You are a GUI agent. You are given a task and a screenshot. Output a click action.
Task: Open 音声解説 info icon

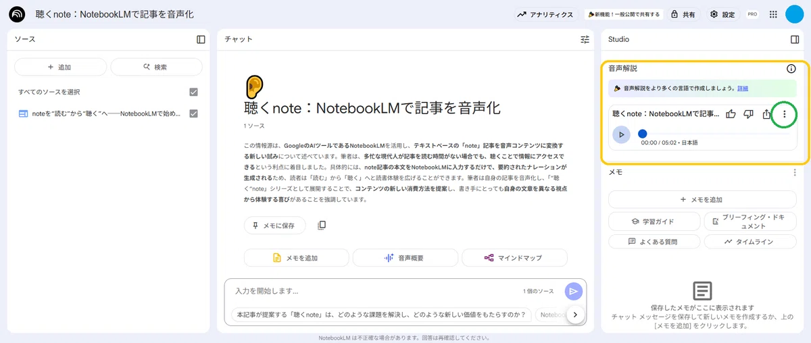pos(791,69)
